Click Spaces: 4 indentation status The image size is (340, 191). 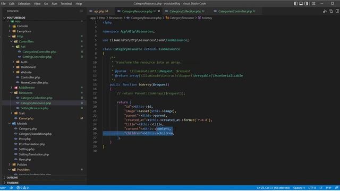tap(299, 188)
